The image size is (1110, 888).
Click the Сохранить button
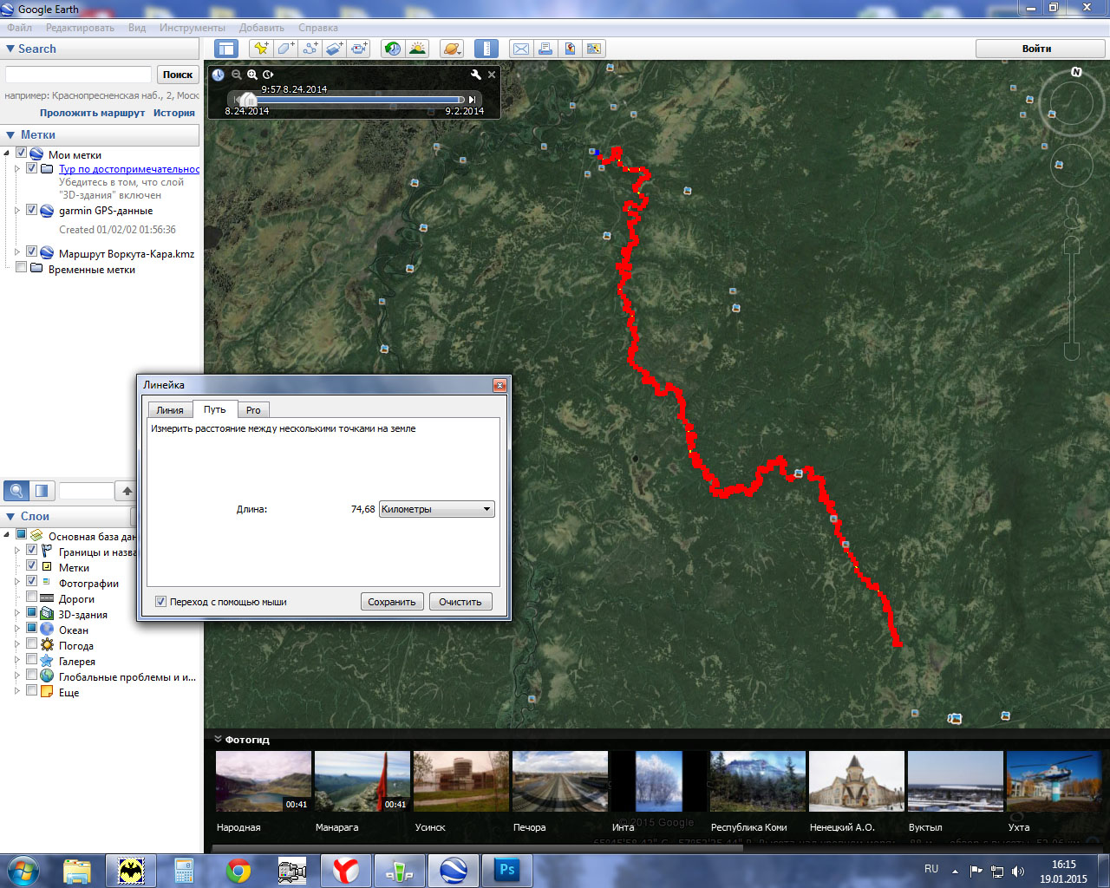click(392, 602)
